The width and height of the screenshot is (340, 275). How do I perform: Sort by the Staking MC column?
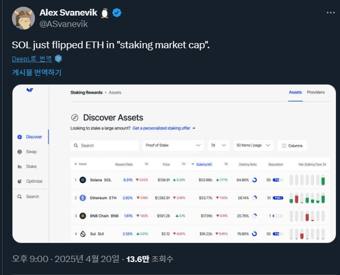click(x=204, y=164)
